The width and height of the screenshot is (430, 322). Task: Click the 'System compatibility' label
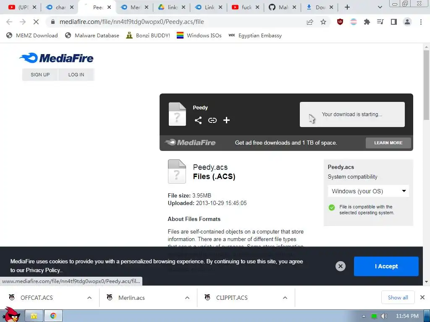tap(352, 177)
